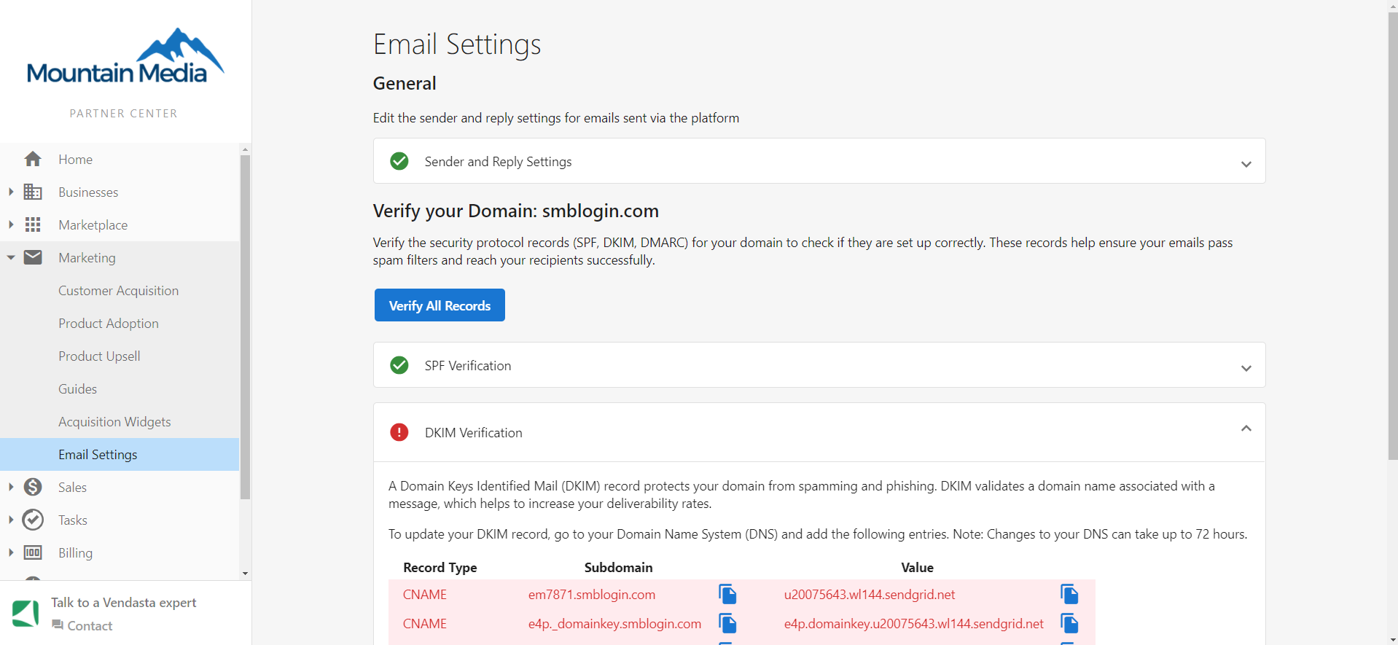Click the SPF Verification title
The image size is (1398, 645).
468,365
